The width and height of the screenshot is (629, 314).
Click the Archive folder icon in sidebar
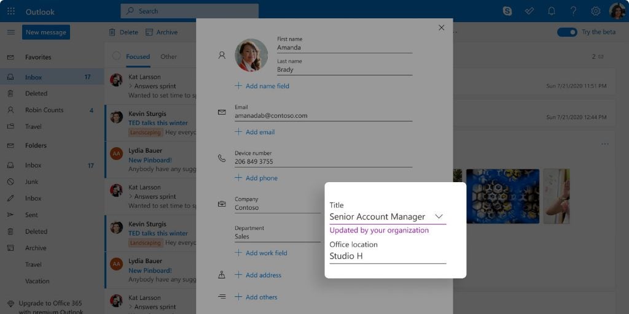pyautogui.click(x=11, y=248)
